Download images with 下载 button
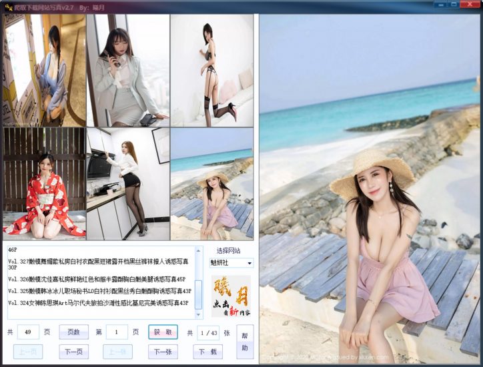Image resolution: width=483 pixels, height=367 pixels. point(208,352)
